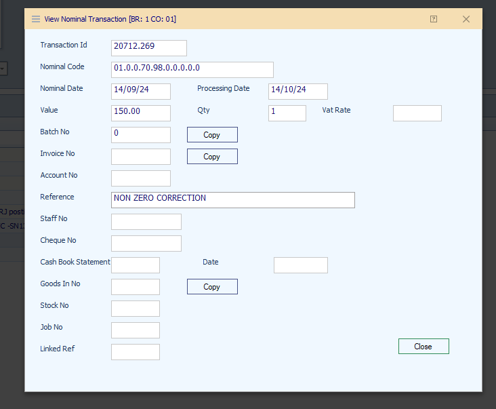Click the Staff No field

(x=146, y=222)
